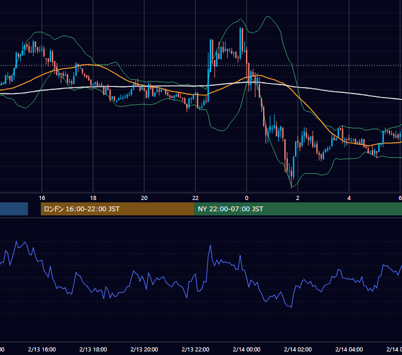The image size is (402, 355).
Task: Click the 2/13 18:00 date label
Action: [93, 349]
